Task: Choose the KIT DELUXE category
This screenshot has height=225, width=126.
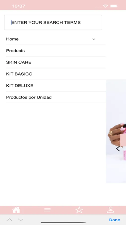Action: (56, 85)
